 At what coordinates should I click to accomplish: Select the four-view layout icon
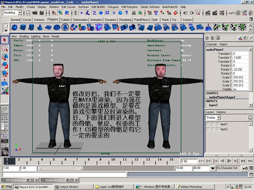coord(5,118)
